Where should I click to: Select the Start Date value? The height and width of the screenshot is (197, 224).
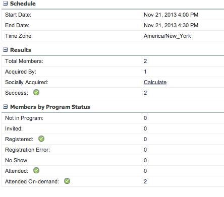coord(171,15)
